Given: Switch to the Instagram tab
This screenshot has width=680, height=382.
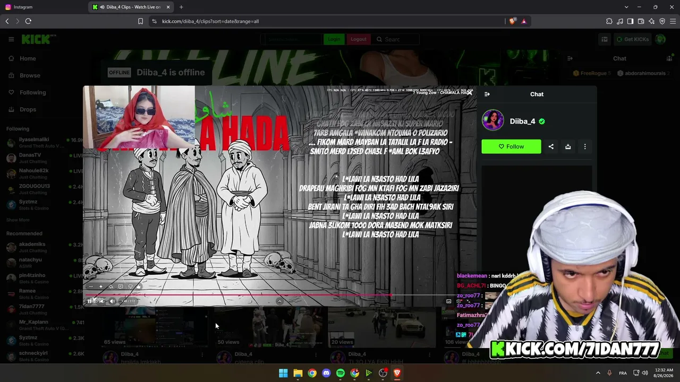Looking at the screenshot, I should 45,7.
